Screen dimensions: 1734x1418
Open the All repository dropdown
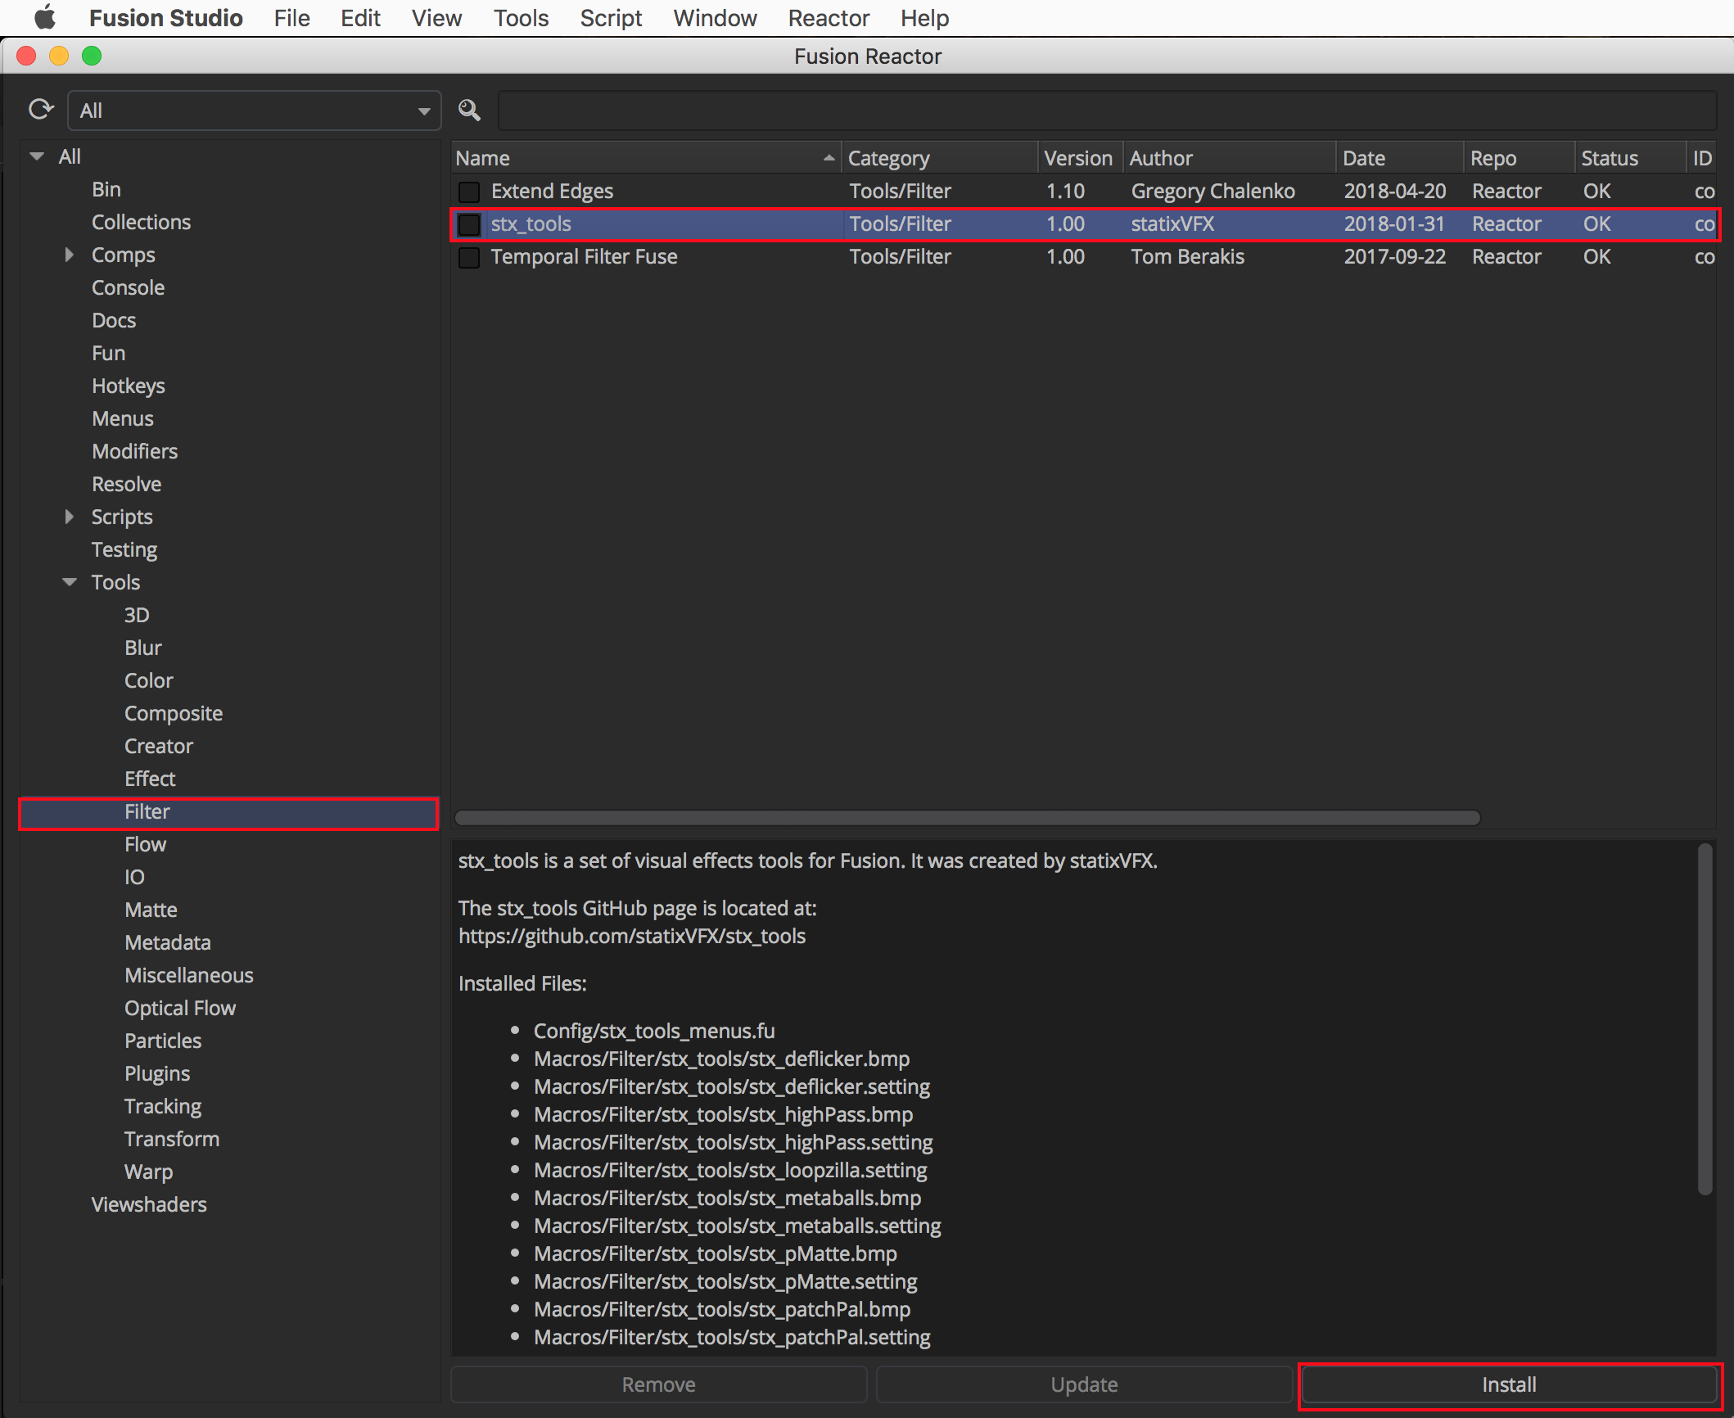[255, 111]
